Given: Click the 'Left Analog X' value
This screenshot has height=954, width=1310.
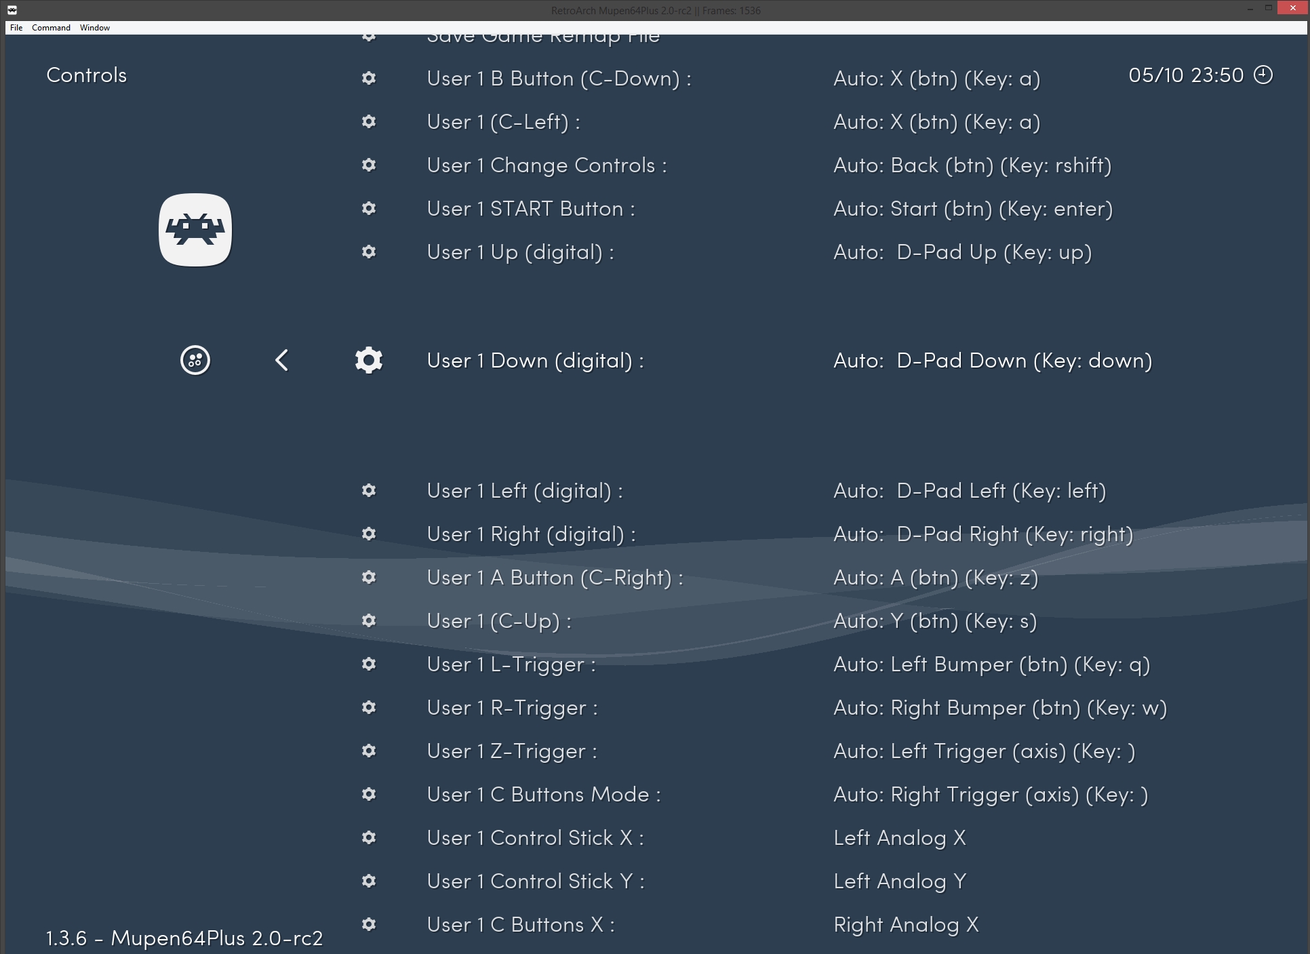Looking at the screenshot, I should pos(900,839).
